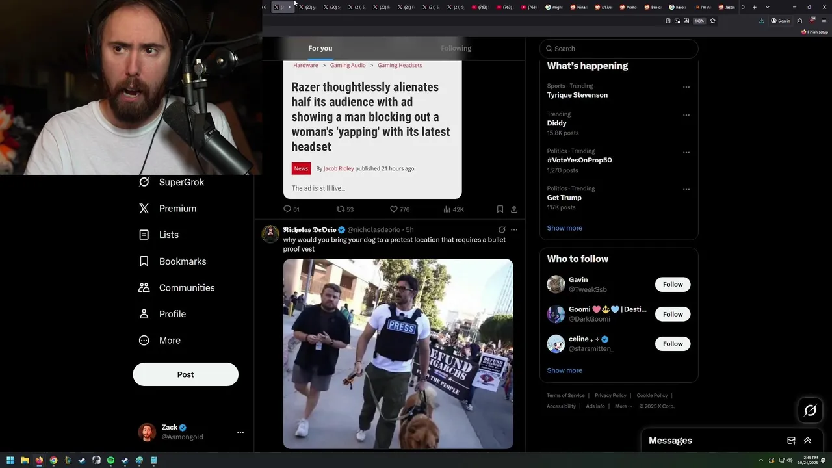Screen dimensions: 832x468
Task: Switch to the 'halo' browser tab
Action: (x=679, y=7)
